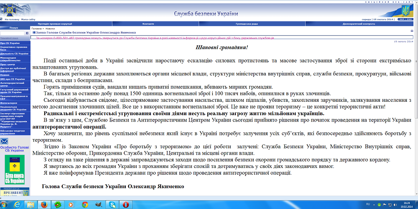The height and width of the screenshot is (209, 418).
Task: Switch site language to УКР
Action: click(402, 19)
